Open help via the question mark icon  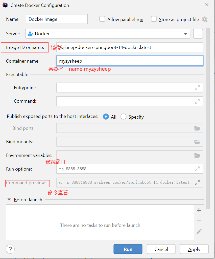click(10, 249)
